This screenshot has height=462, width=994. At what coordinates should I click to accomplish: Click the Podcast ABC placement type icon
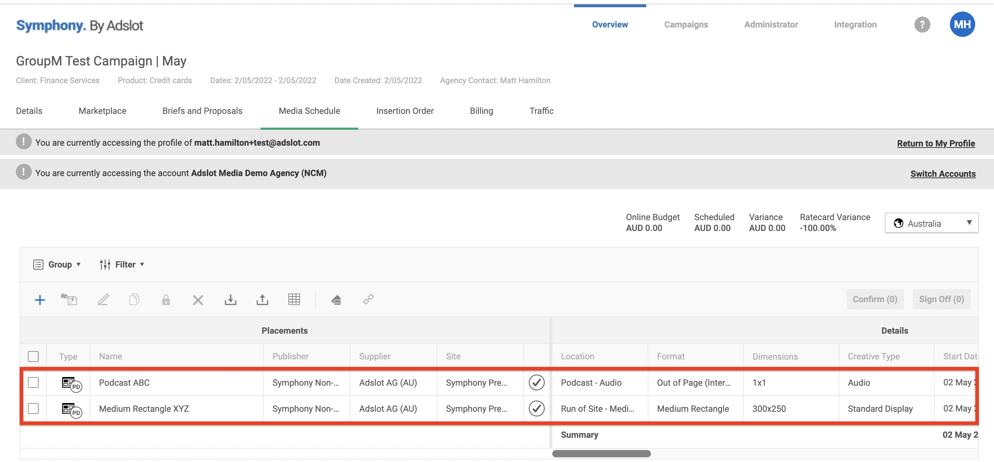click(72, 384)
